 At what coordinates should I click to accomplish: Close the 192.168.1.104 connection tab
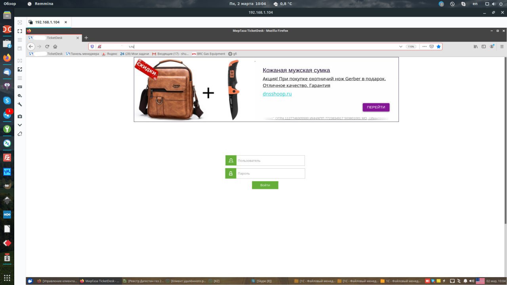pos(66,22)
